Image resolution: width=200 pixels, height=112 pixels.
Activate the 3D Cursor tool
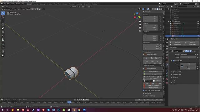(x=3, y=17)
